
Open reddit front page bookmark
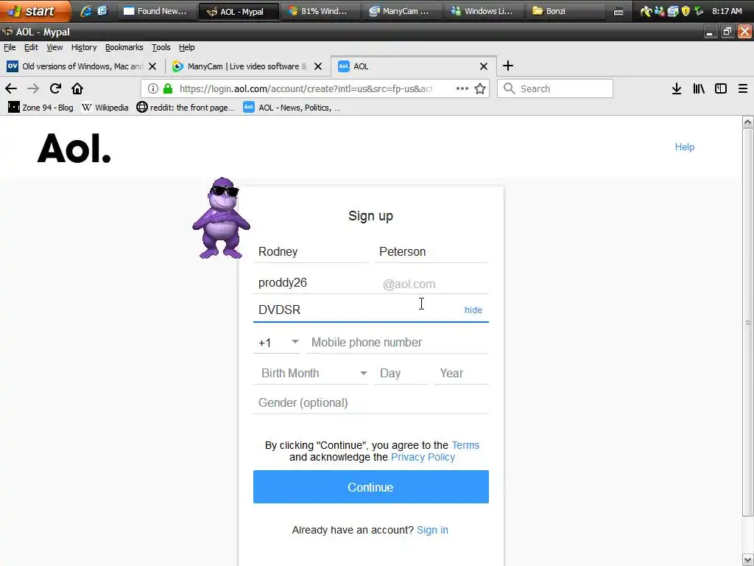pos(186,108)
